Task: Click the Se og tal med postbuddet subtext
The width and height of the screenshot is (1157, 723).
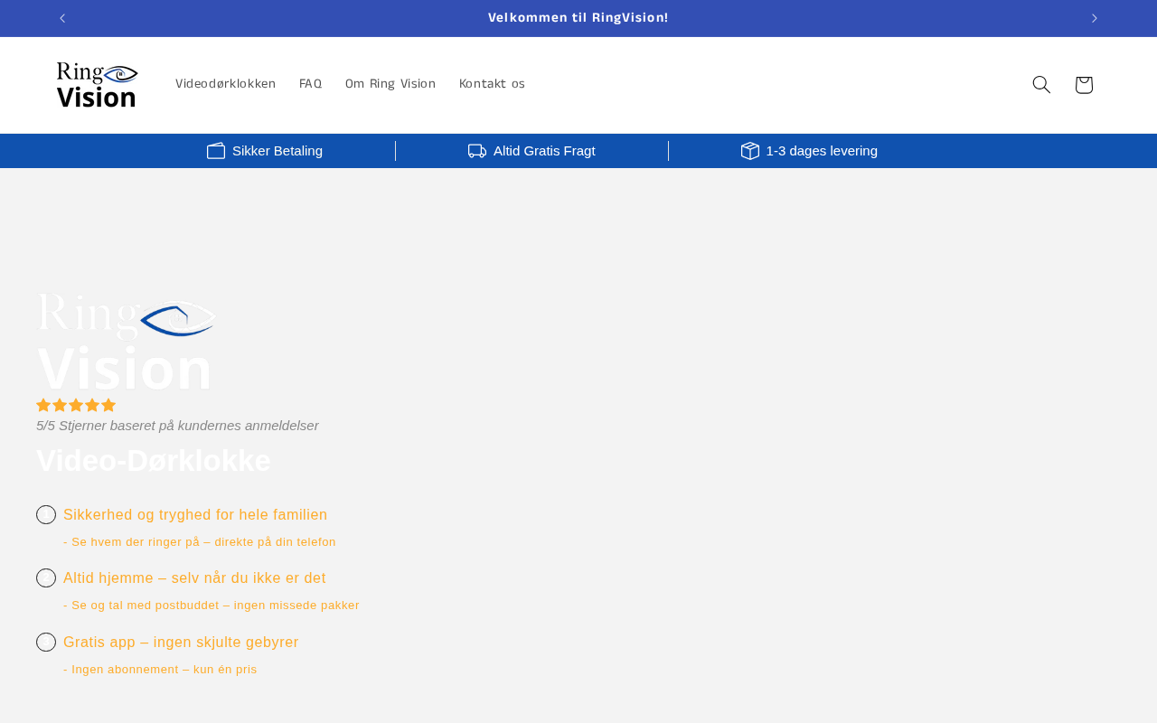Action: tap(212, 606)
